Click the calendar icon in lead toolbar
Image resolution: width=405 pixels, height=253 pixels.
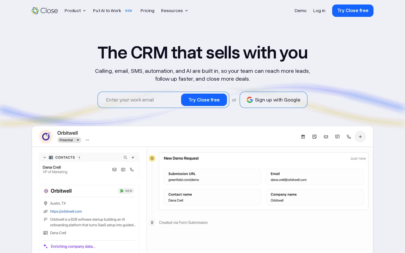[x=303, y=137]
